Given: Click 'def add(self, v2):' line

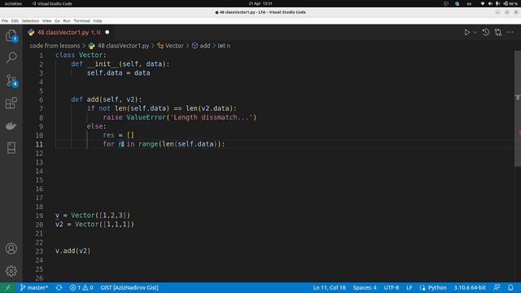Looking at the screenshot, I should (107, 99).
